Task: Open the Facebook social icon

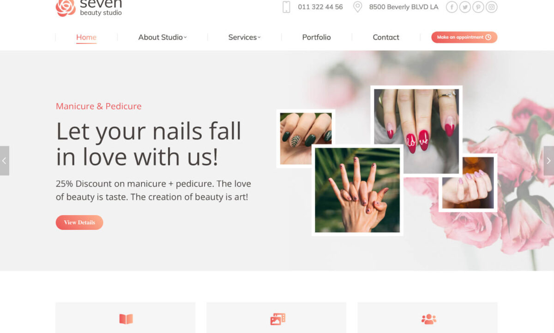Action: coord(452,7)
